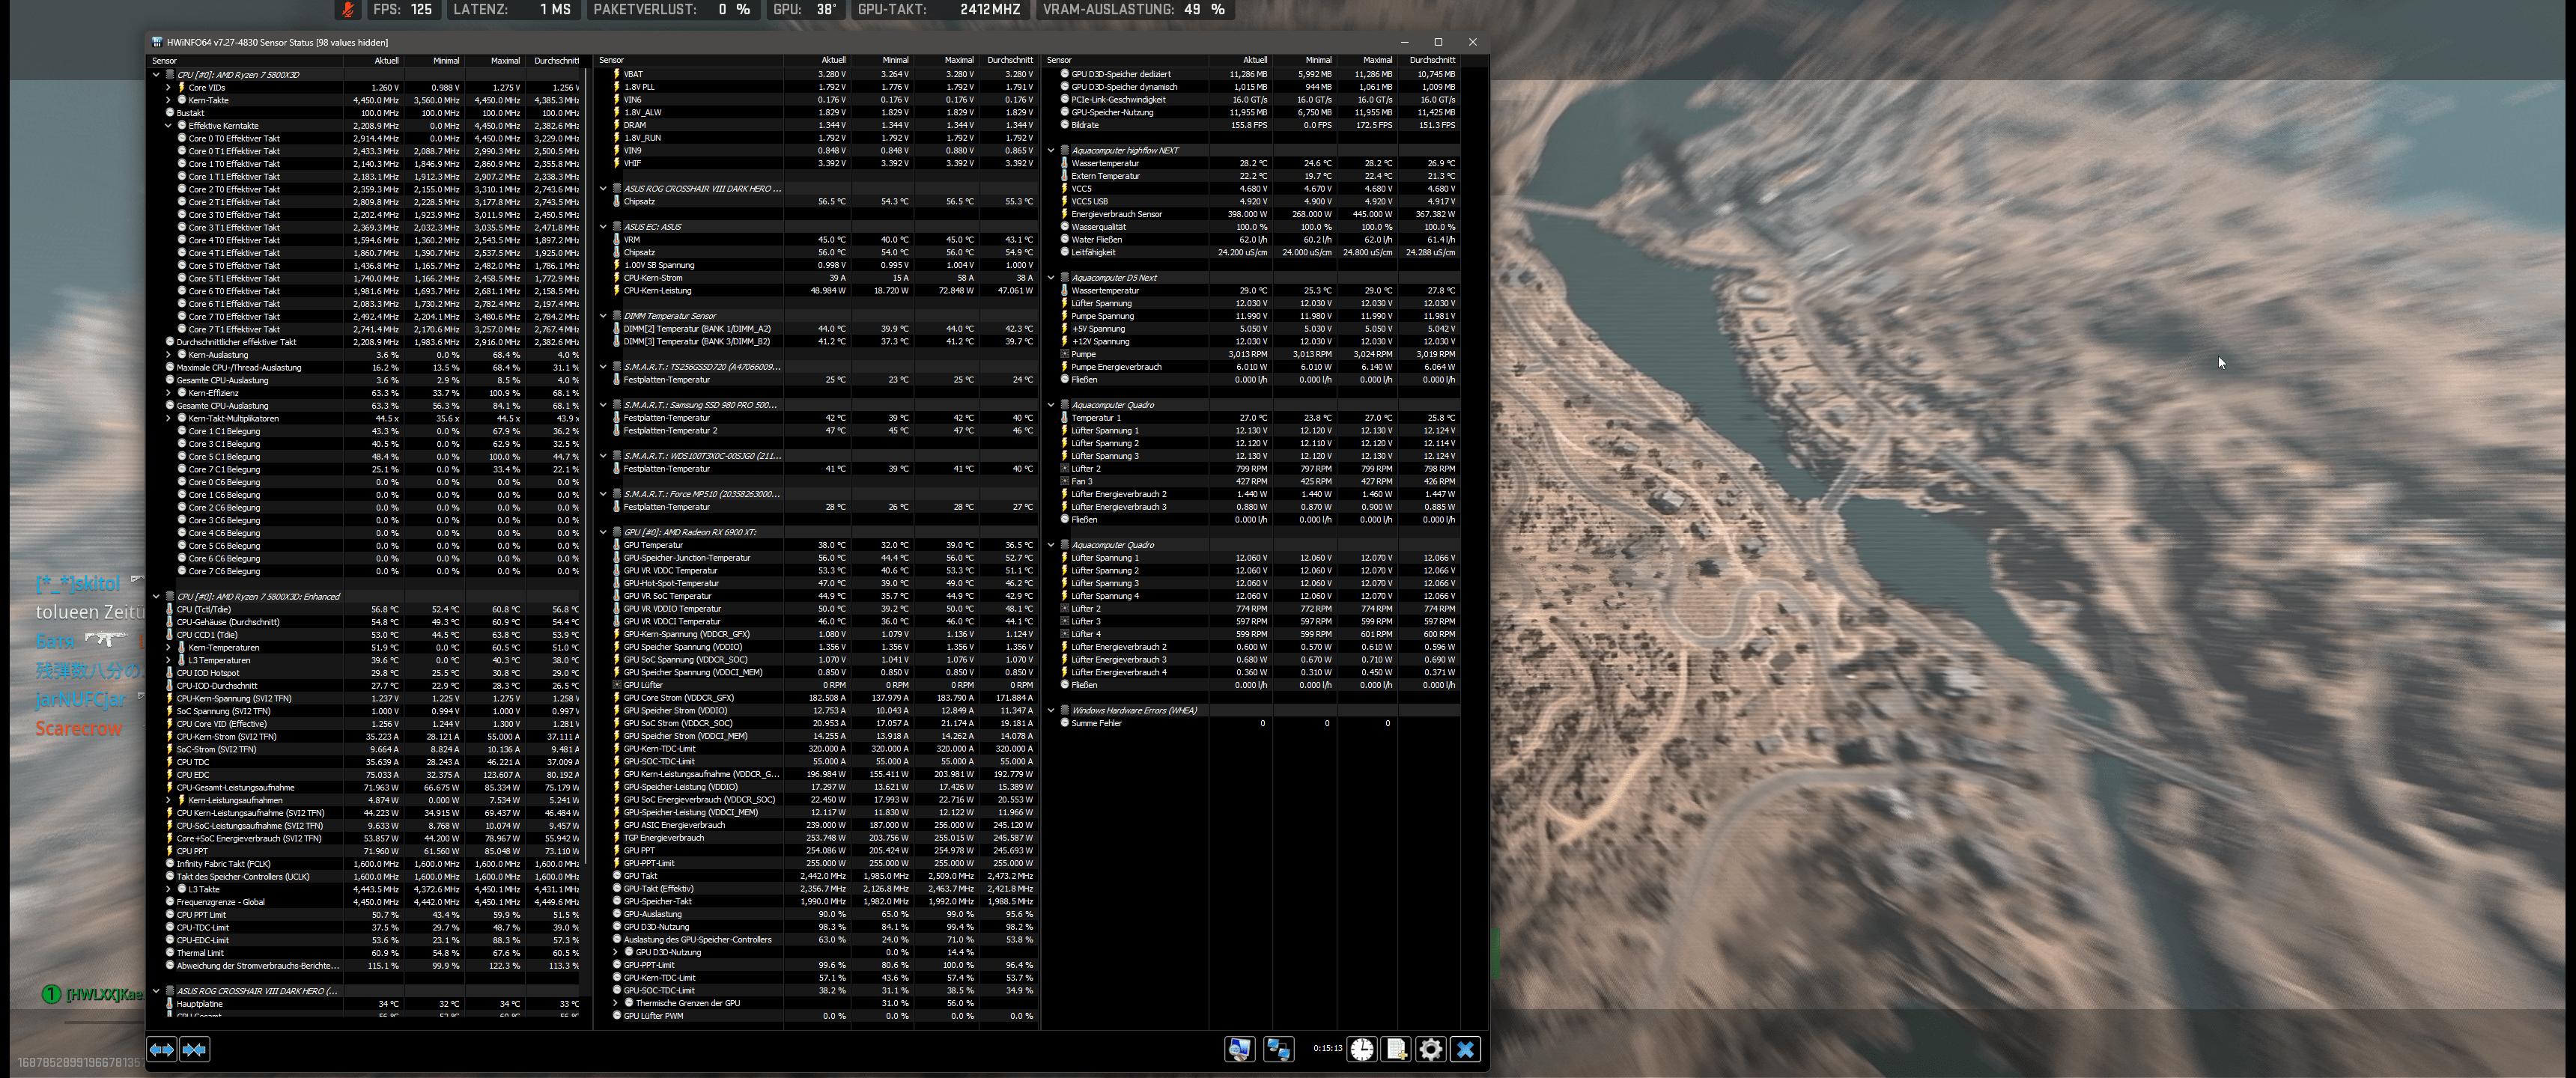This screenshot has width=2576, height=1078.
Task: Open the HWiNFO summary monitor-with-magnifier icon
Action: coord(1239,1049)
